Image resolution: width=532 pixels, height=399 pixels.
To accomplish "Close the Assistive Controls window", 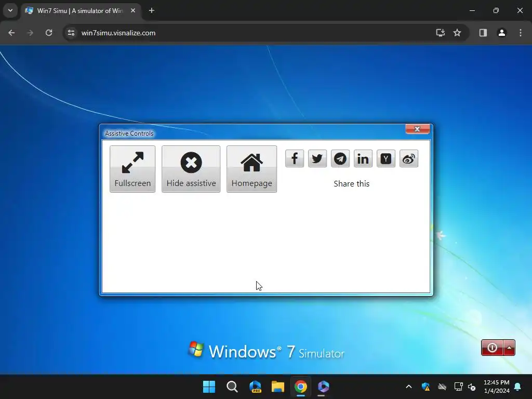I will pos(417,129).
